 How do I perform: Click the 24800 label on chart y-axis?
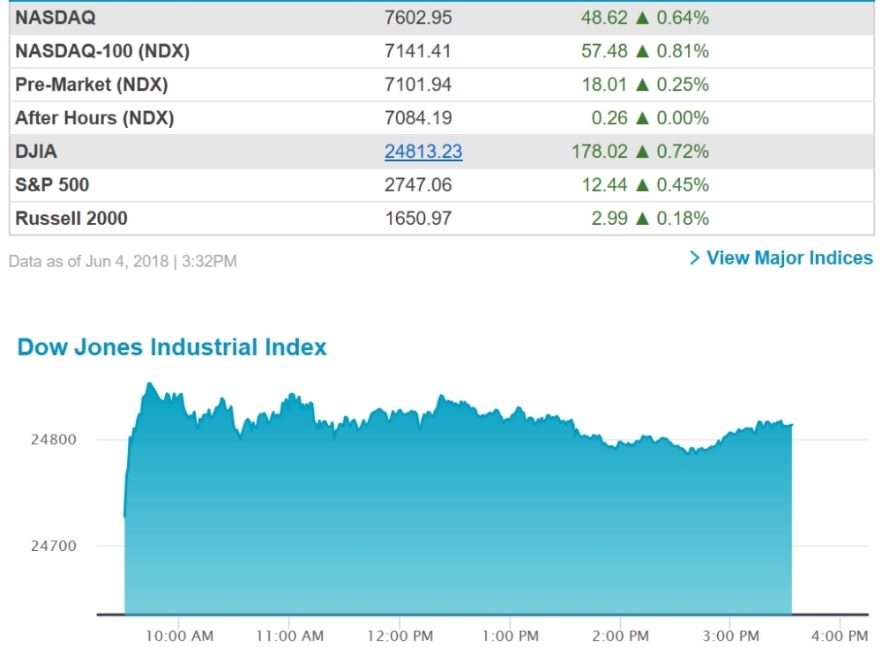pos(55,440)
